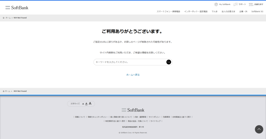Screen dimensions: 266x139
Task: Expand the スマートフォン・携帯電話 menu
Action: coord(168,12)
